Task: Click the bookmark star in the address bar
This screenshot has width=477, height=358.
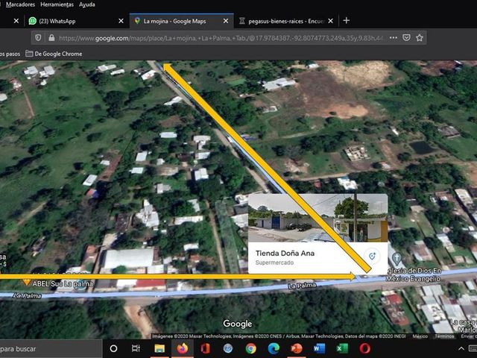Action: click(x=420, y=38)
